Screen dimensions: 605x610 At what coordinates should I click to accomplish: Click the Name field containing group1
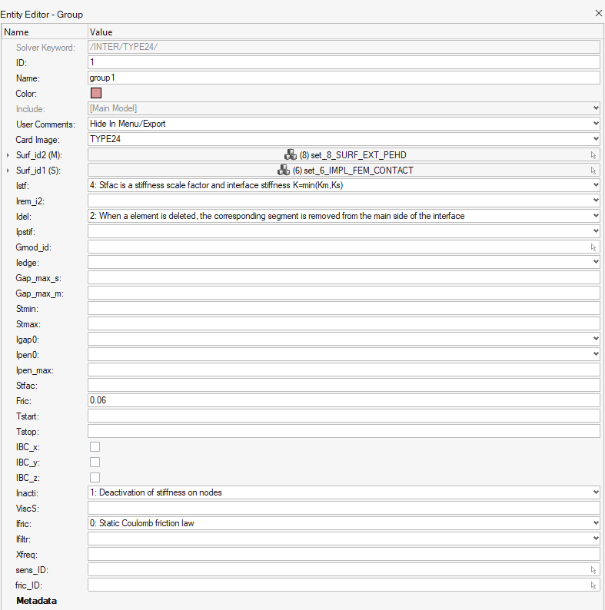[x=344, y=78]
